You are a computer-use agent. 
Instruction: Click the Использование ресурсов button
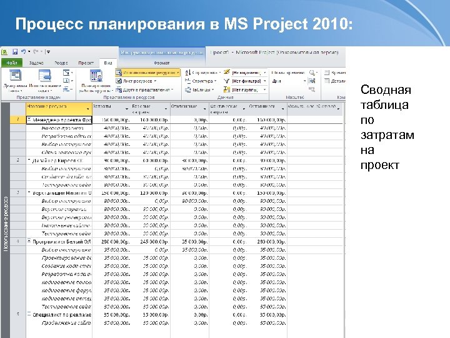(148, 73)
